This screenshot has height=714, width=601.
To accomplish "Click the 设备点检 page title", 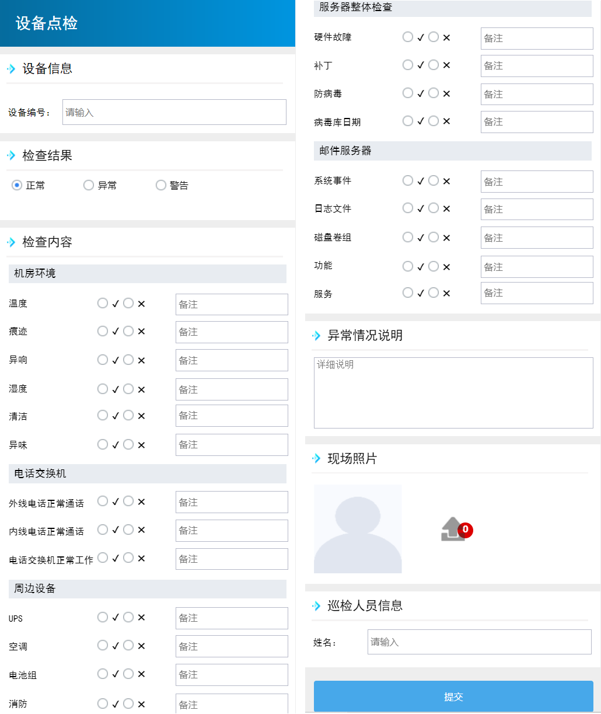I will coord(47,23).
